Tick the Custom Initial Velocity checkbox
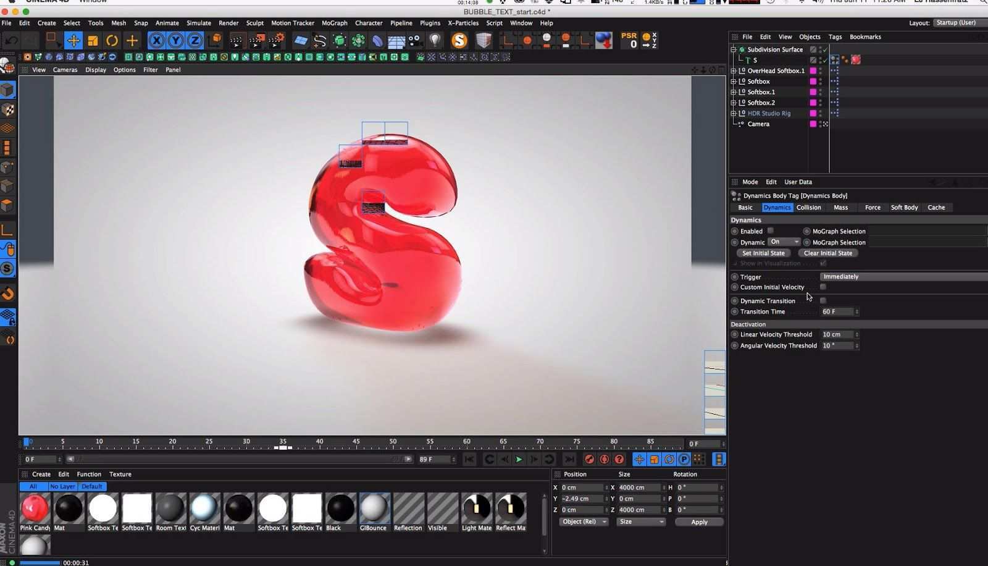The height and width of the screenshot is (566, 988). (x=823, y=287)
